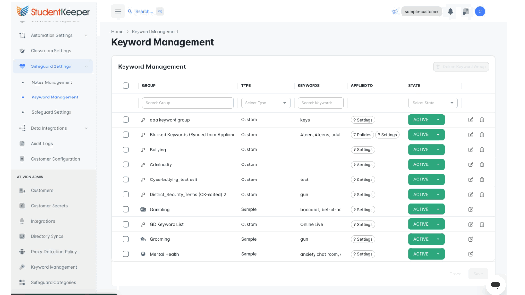Open the 9 Settings chip for Gambling
525x295 pixels.
pyautogui.click(x=363, y=210)
